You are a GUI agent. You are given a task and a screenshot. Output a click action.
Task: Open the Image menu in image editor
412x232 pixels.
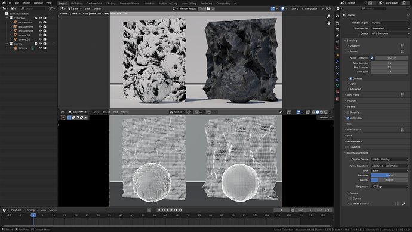pos(97,8)
